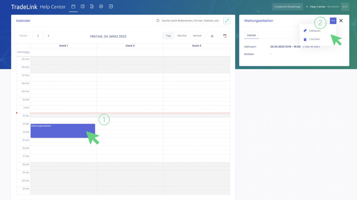
Task: Open the three-dot options menu for Wartungsarbeiten
Action: (333, 21)
